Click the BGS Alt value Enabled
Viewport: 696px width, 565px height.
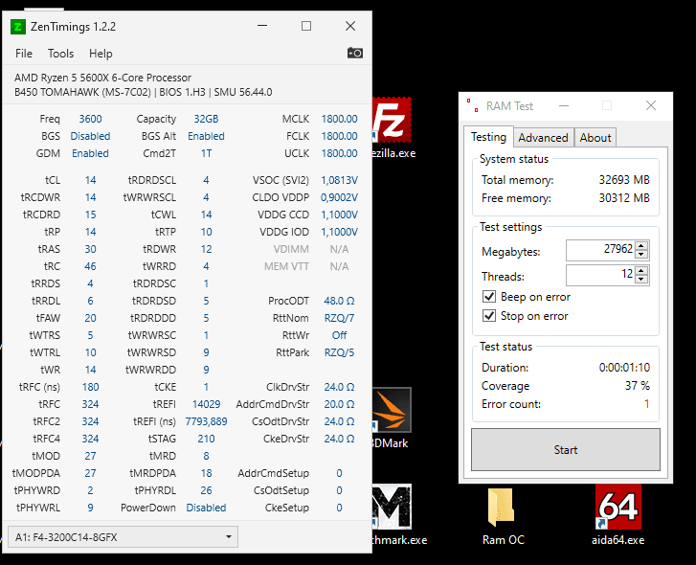click(x=206, y=136)
